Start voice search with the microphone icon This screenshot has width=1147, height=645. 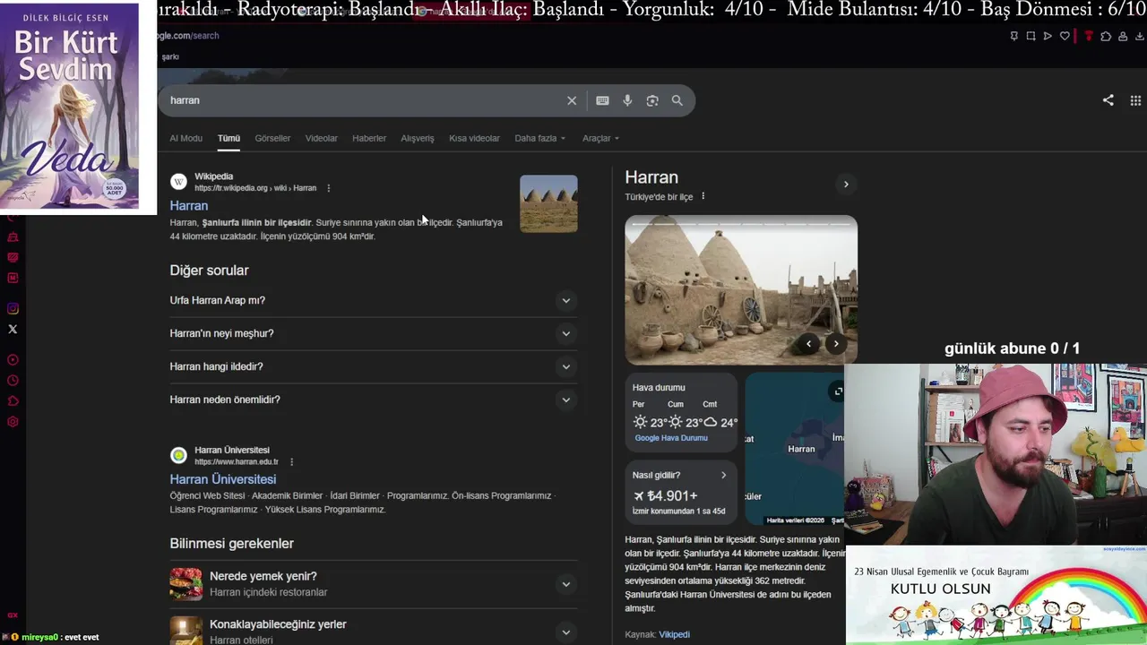click(627, 100)
